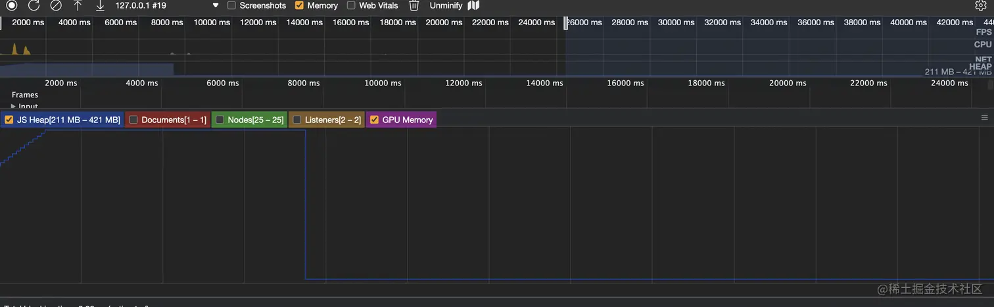Clear the recording with the circle-slash icon
The width and height of the screenshot is (994, 307).
point(56,5)
